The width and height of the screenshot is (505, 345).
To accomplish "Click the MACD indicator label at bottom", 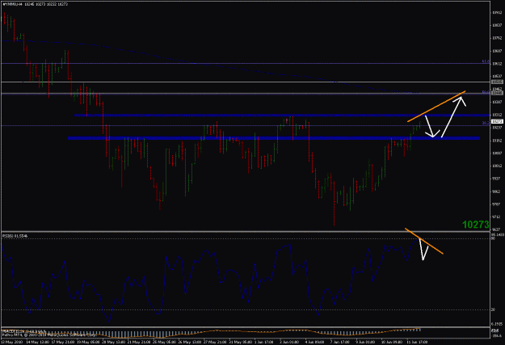I will point(24,331).
